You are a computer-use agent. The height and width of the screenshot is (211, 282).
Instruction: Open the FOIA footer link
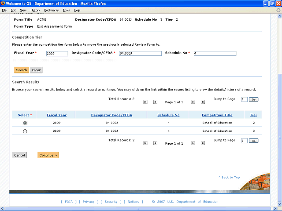(69, 202)
